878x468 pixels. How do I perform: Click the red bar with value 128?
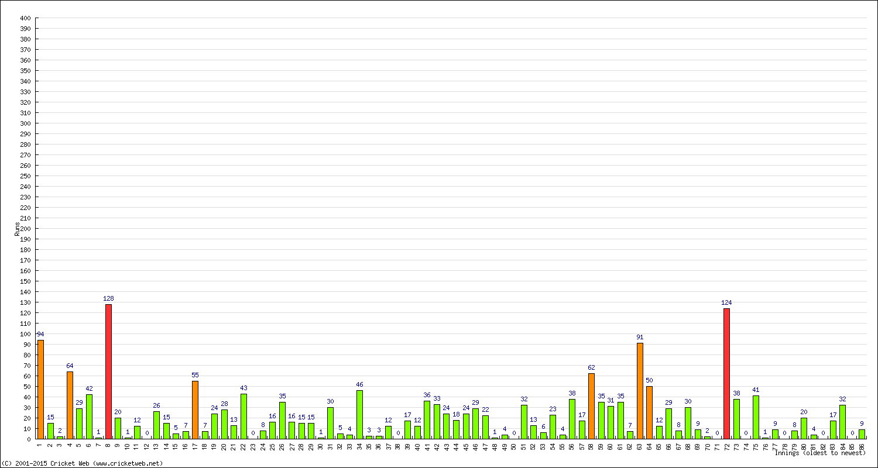point(108,371)
